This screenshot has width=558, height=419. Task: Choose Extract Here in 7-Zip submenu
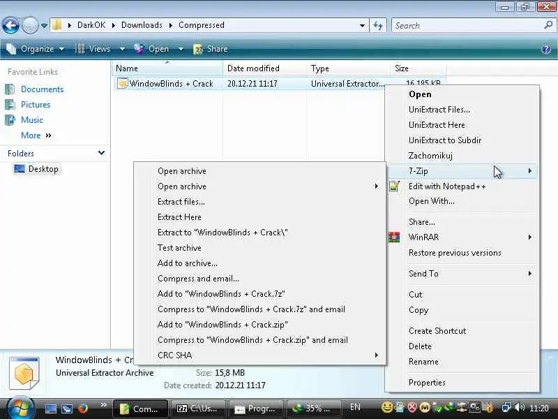pos(259,217)
